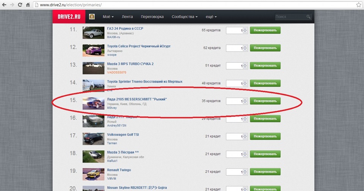
Task: Open user profile VADOSSS070
Action: point(116,73)
